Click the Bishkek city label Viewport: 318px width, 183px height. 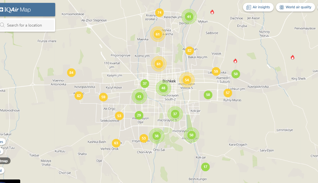click(169, 81)
